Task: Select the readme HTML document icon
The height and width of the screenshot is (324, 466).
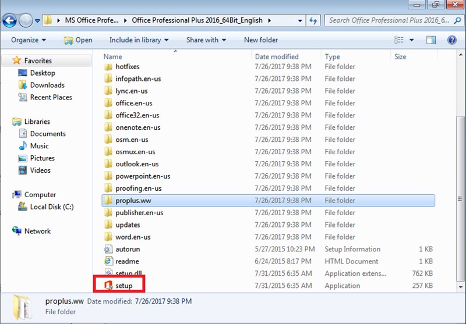Action: tap(108, 261)
